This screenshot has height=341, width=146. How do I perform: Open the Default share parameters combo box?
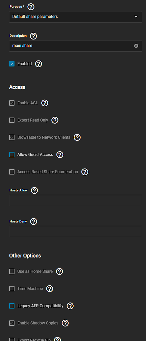(75, 17)
